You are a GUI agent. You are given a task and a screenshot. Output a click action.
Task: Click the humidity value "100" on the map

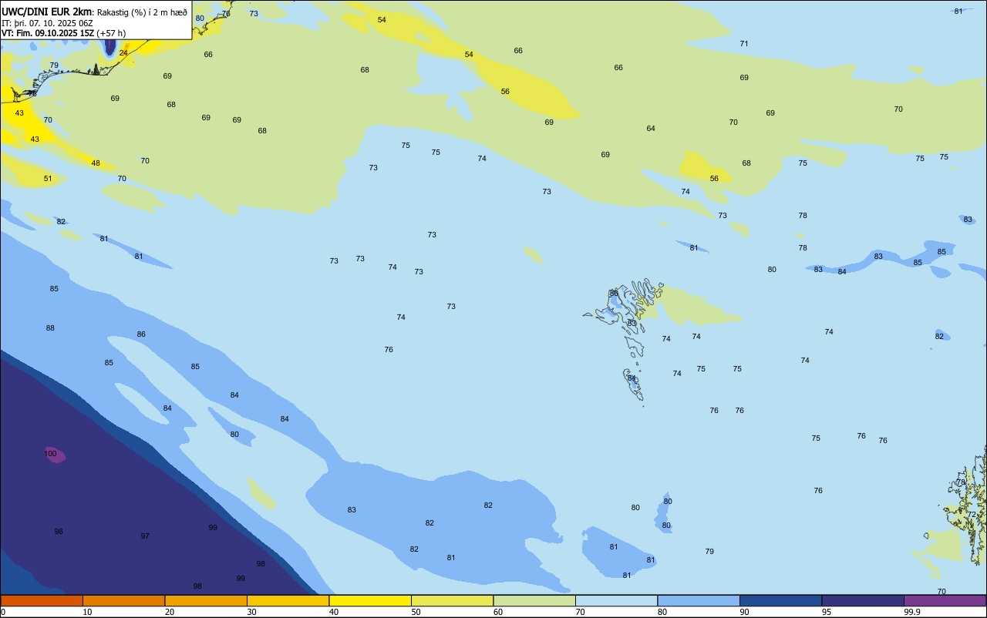coord(50,454)
